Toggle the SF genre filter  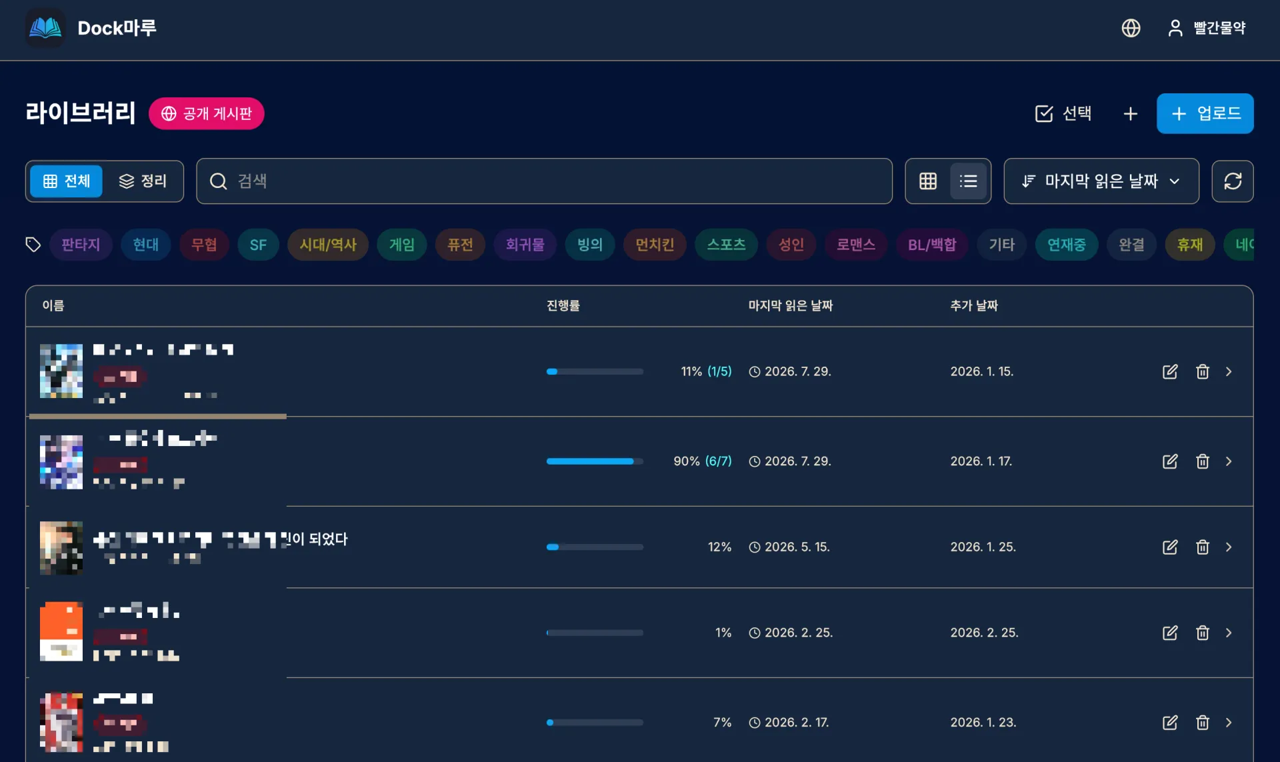[x=258, y=245]
